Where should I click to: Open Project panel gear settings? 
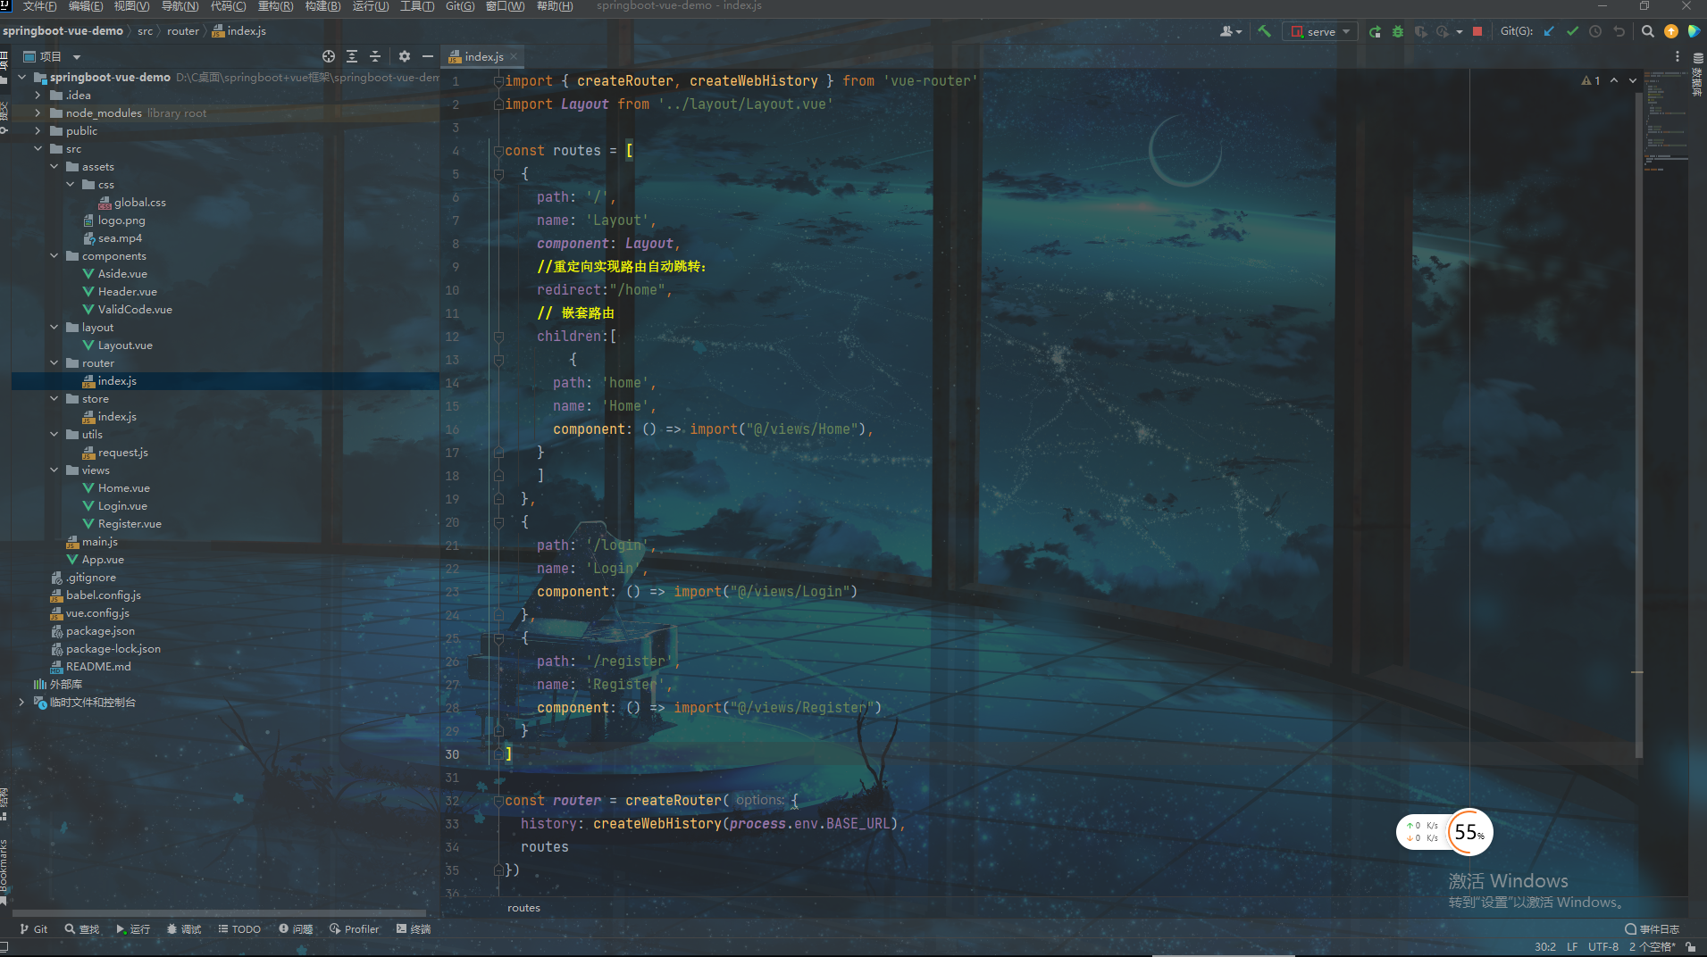click(x=405, y=56)
